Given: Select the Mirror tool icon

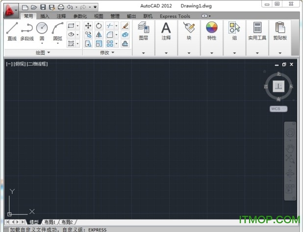Looking at the screenshot, I should pyautogui.click(x=99, y=35).
